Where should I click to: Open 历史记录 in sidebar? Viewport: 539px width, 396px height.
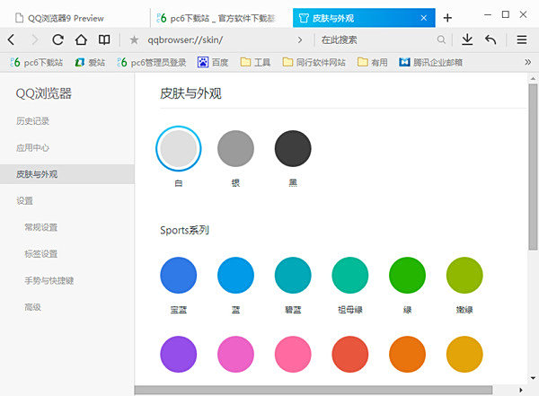point(32,121)
